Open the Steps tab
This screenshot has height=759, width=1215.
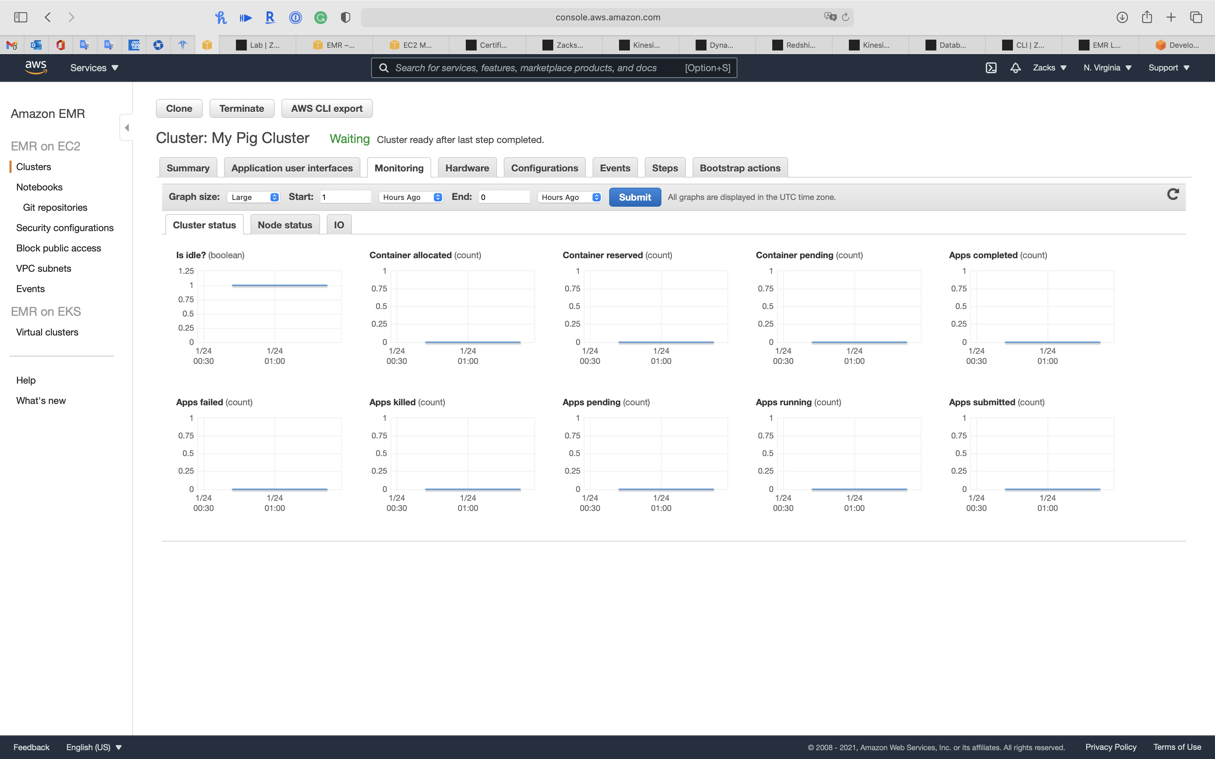tap(665, 168)
